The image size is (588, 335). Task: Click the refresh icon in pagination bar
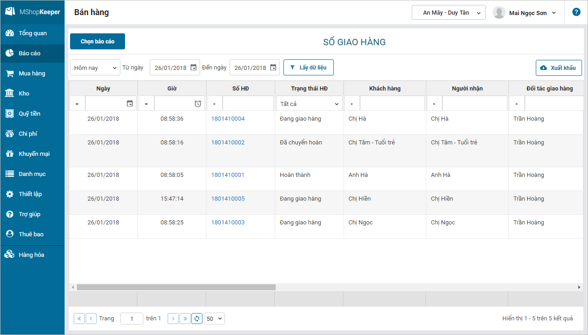[197, 319]
